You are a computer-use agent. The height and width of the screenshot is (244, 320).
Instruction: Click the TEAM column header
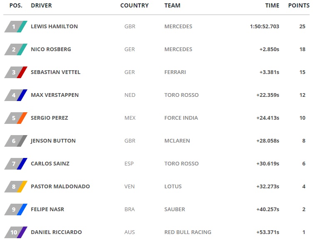click(x=172, y=6)
